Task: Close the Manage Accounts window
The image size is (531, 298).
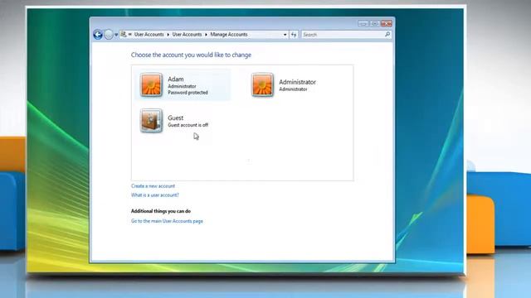Action: click(386, 23)
